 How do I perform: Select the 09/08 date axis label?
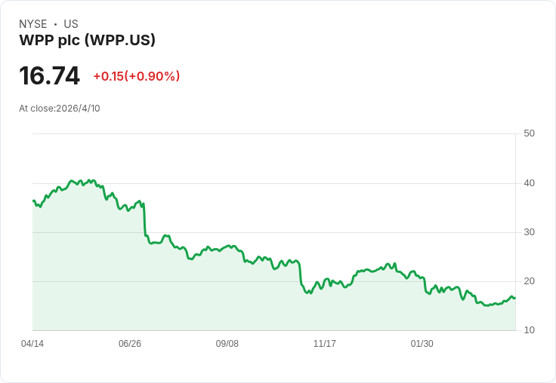227,343
